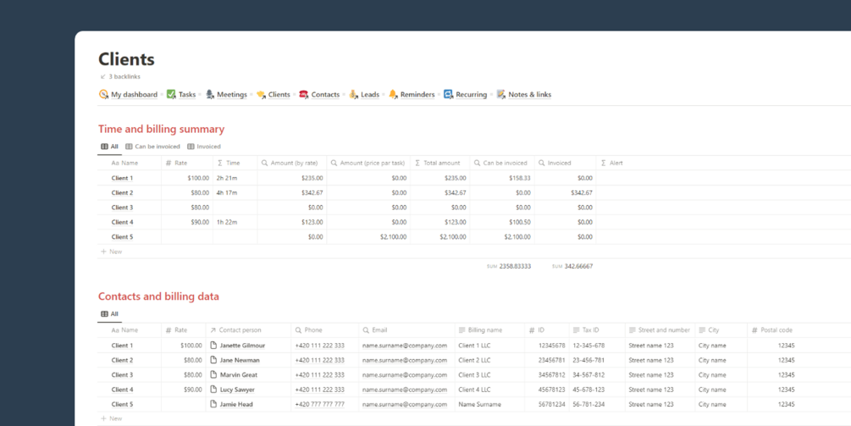Open the Jamie Head contact link

[x=236, y=404]
